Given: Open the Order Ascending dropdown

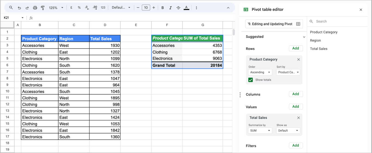Looking at the screenshot, I should 260,72.
